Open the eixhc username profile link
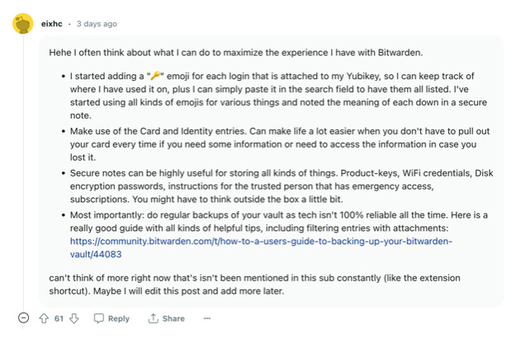525x339 pixels. (x=52, y=24)
